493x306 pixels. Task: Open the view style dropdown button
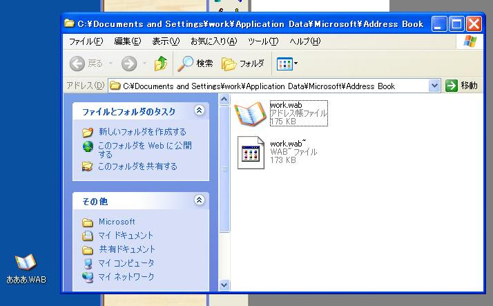287,64
